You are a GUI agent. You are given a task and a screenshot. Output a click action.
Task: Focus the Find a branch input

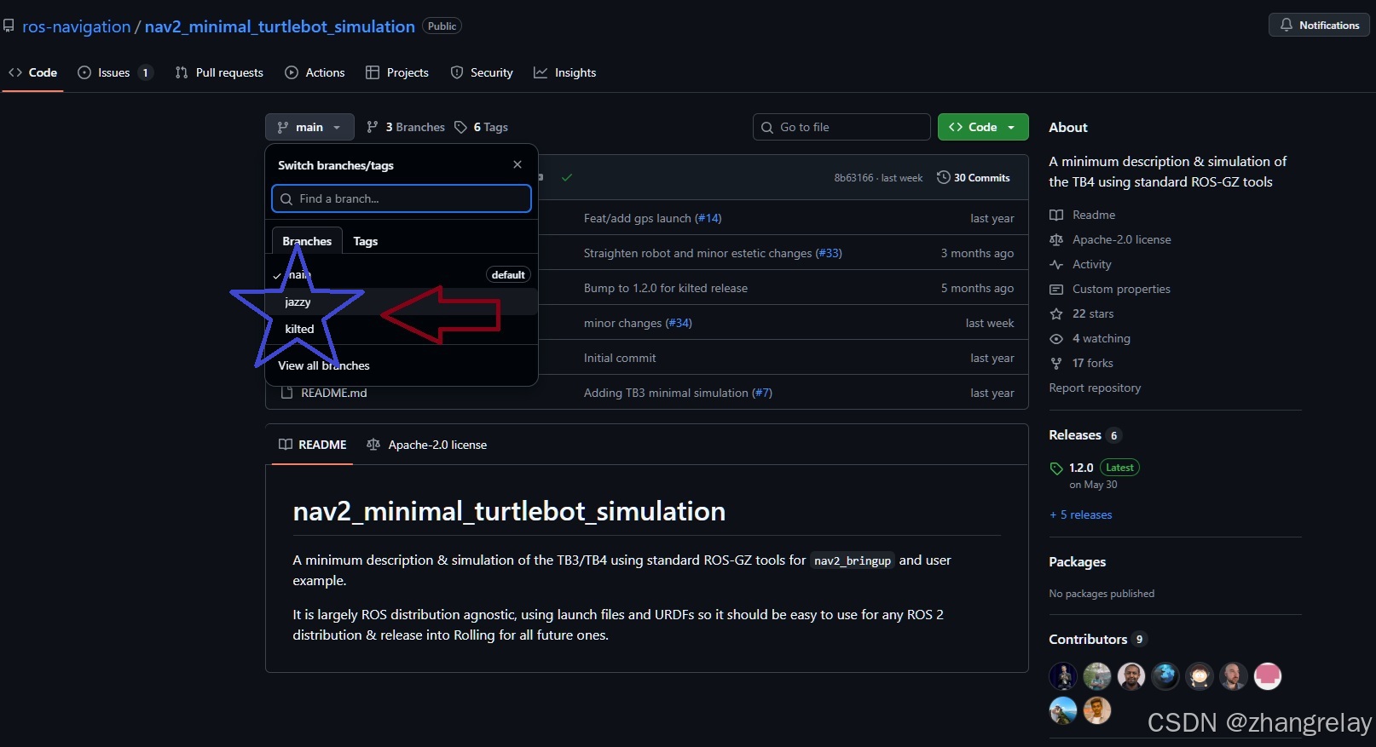click(402, 198)
